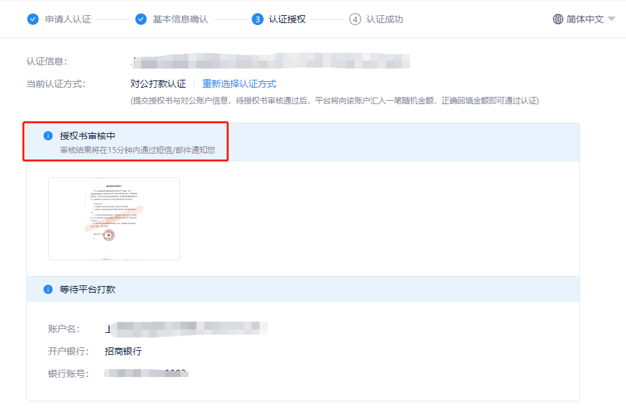This screenshot has width=626, height=408.
Task: Click the checkmark icon on 申请人认证 step
Action: coord(33,19)
